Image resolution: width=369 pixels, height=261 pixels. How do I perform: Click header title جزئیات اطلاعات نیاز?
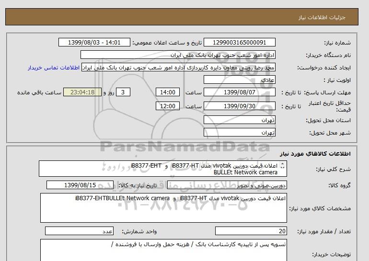[x=322, y=17]
